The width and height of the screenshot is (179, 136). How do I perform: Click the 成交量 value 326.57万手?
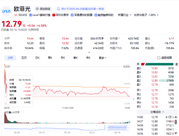[97, 39]
